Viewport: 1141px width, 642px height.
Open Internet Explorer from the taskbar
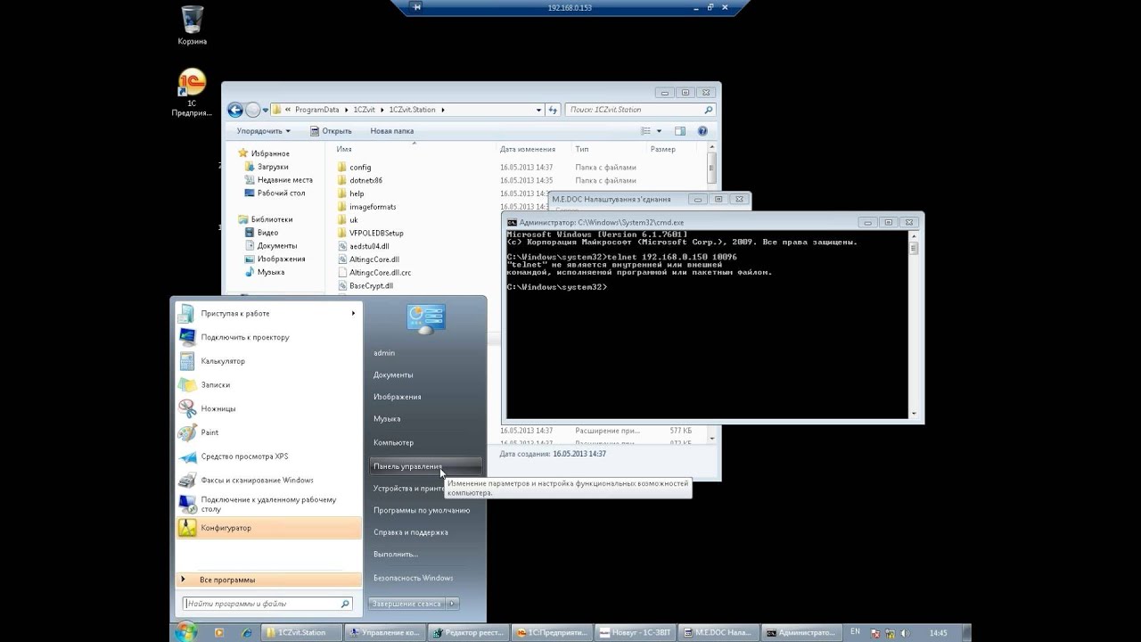246,633
